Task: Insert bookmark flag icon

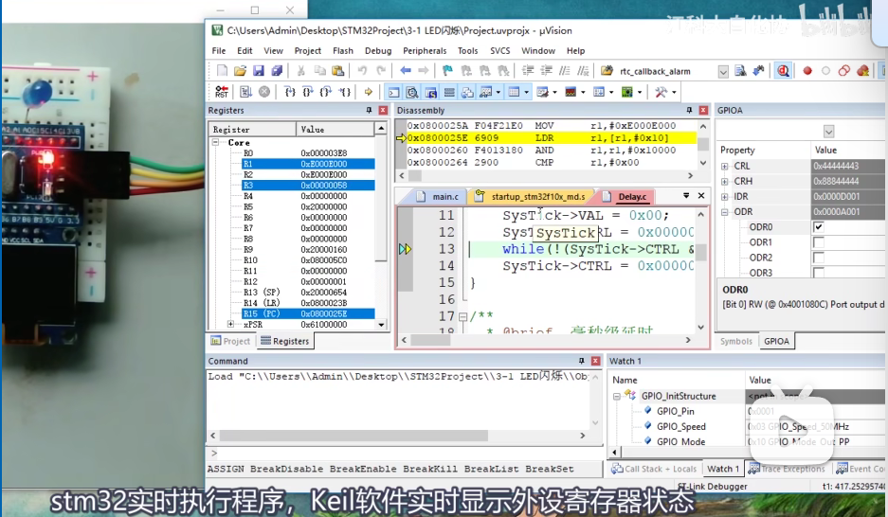Action: [x=447, y=71]
